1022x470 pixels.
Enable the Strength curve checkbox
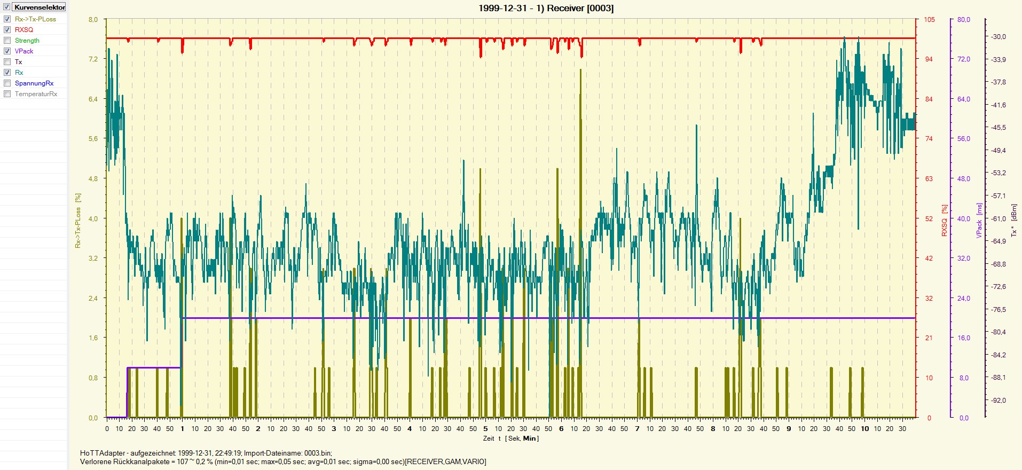pyautogui.click(x=7, y=41)
